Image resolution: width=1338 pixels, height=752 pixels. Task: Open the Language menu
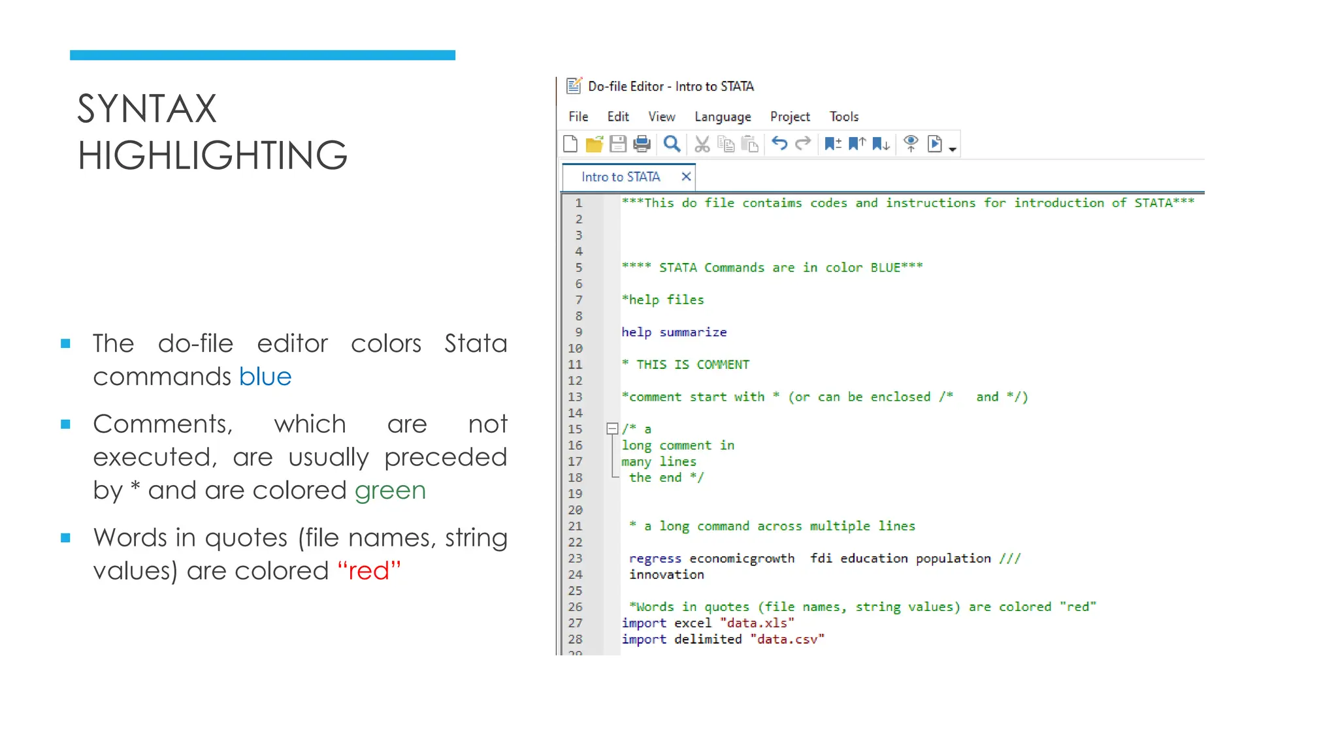723,117
